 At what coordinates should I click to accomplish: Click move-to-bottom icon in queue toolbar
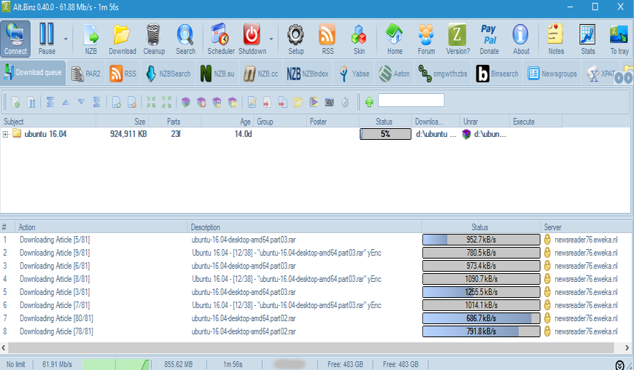(96, 102)
